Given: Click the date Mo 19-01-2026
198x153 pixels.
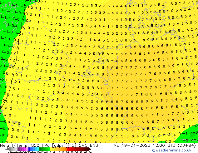Looking at the screenshot, I should [132, 146].
